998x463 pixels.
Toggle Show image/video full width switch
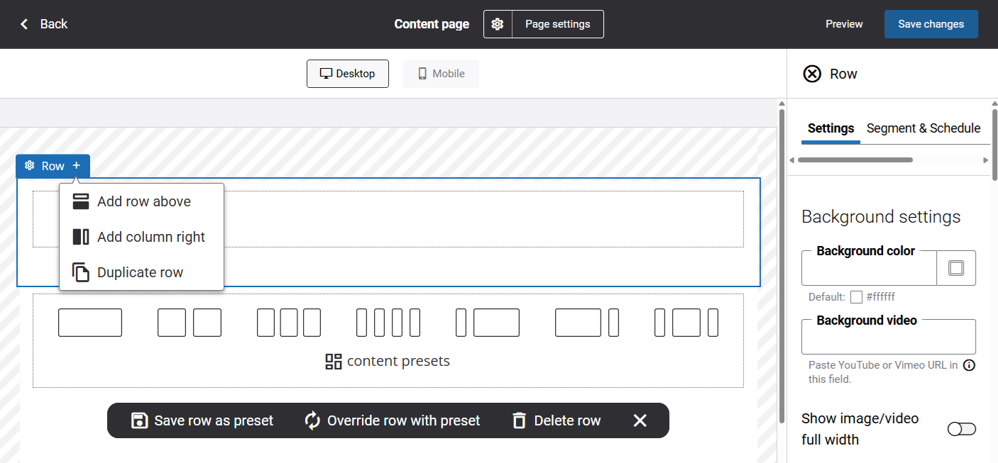click(x=962, y=429)
